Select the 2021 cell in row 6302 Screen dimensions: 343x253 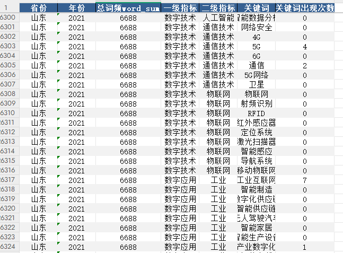pos(76,37)
